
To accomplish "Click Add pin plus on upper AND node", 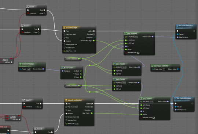I will [x=12, y=62].
